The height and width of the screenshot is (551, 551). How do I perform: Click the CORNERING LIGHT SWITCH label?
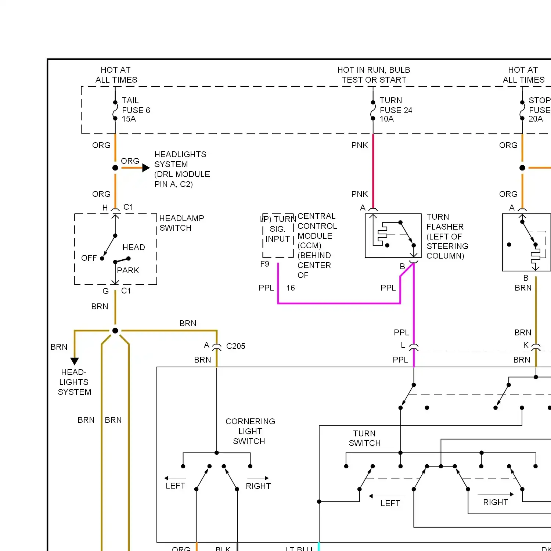pyautogui.click(x=250, y=431)
